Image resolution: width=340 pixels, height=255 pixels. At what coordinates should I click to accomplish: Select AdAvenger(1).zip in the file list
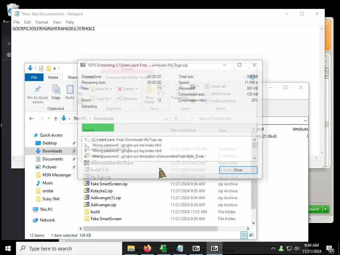point(105,198)
